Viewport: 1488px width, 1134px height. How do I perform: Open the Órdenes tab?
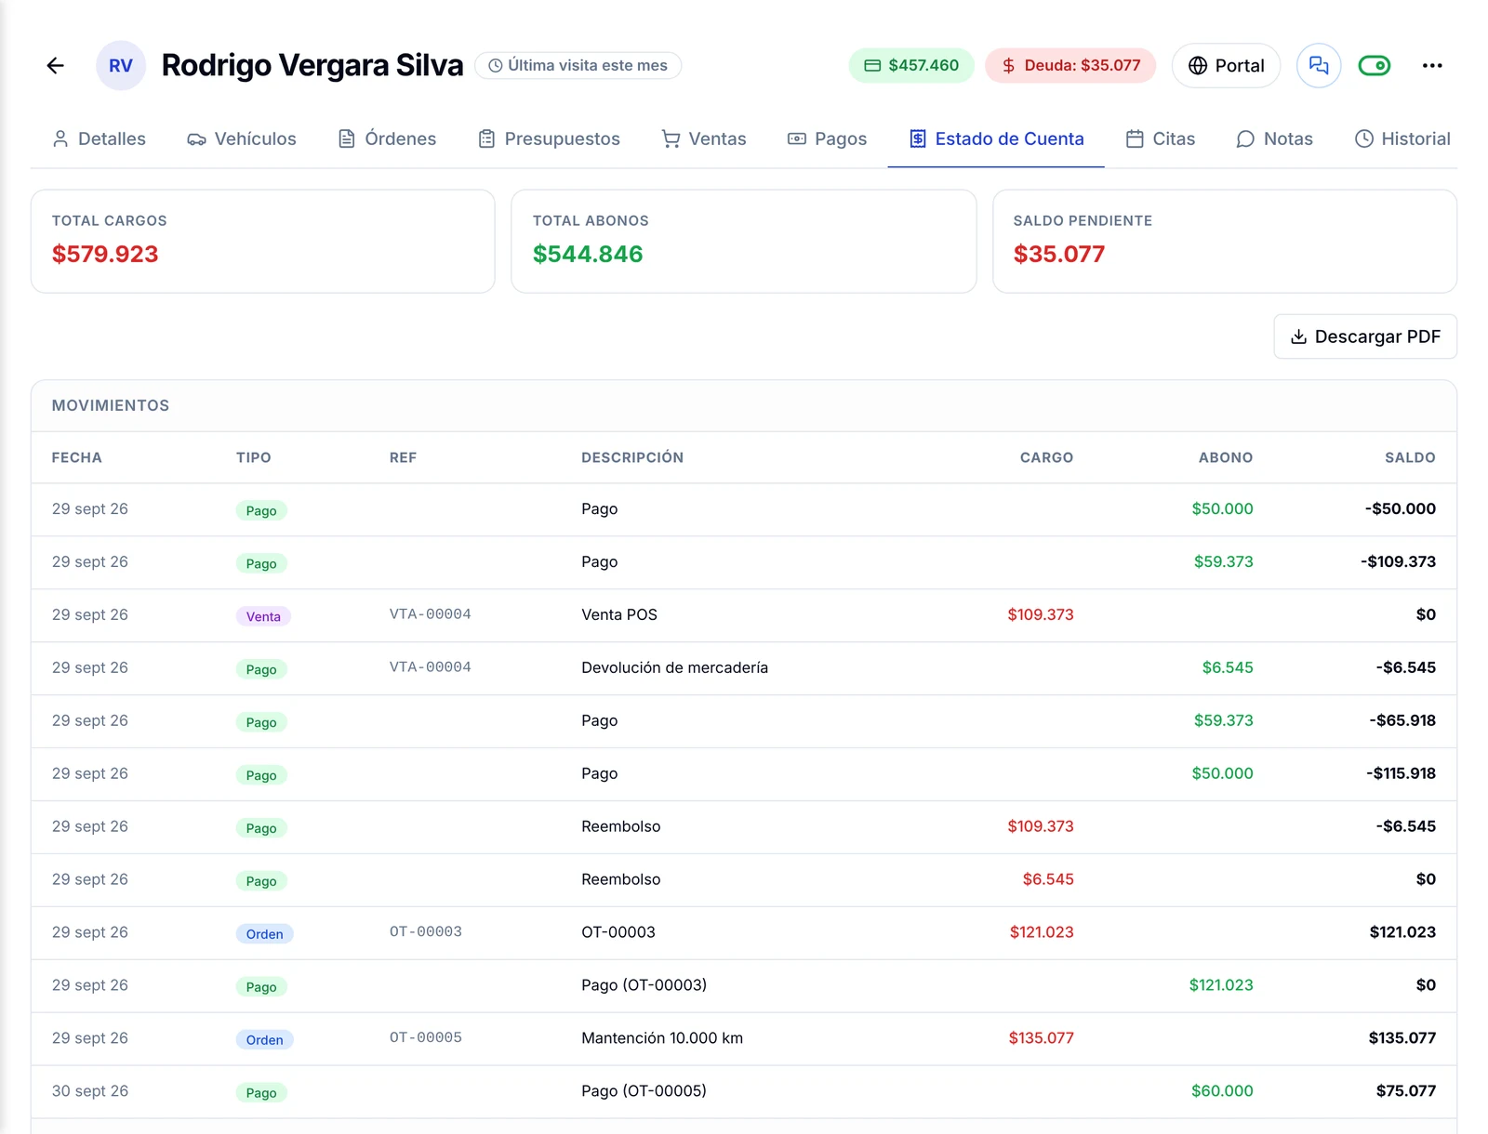click(x=387, y=138)
